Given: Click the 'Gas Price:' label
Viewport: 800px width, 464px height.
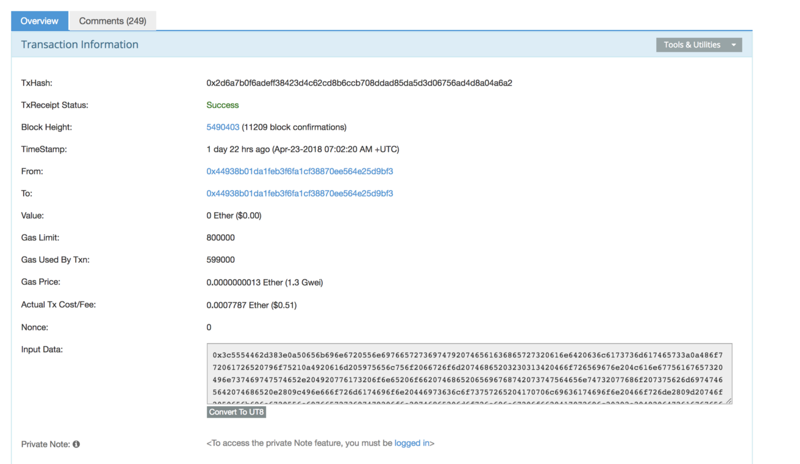Looking at the screenshot, I should 40,282.
